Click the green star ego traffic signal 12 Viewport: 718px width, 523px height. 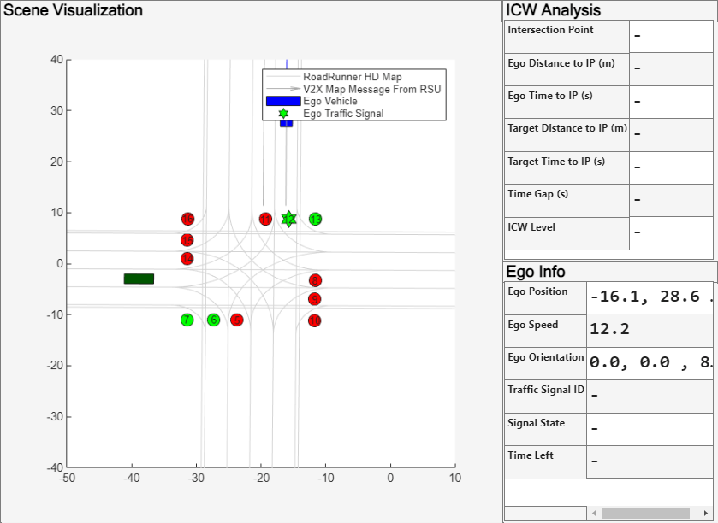coord(289,219)
